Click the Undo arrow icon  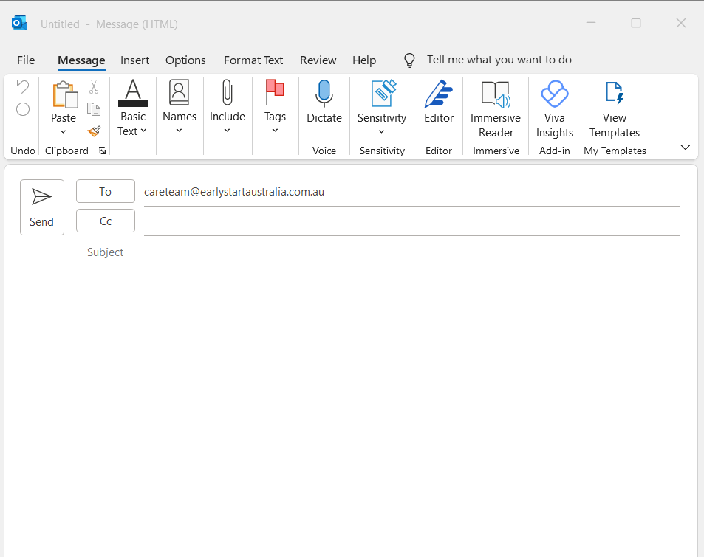tap(22, 86)
